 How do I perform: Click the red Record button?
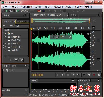[x=94, y=75]
